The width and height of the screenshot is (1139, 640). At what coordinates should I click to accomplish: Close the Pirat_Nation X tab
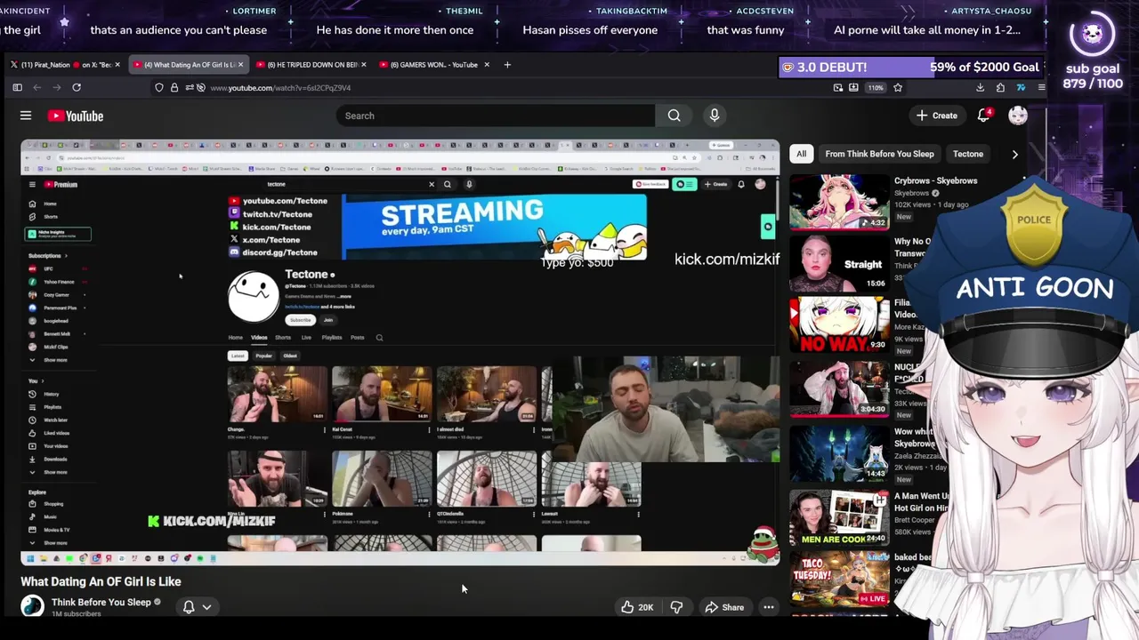pos(117,65)
